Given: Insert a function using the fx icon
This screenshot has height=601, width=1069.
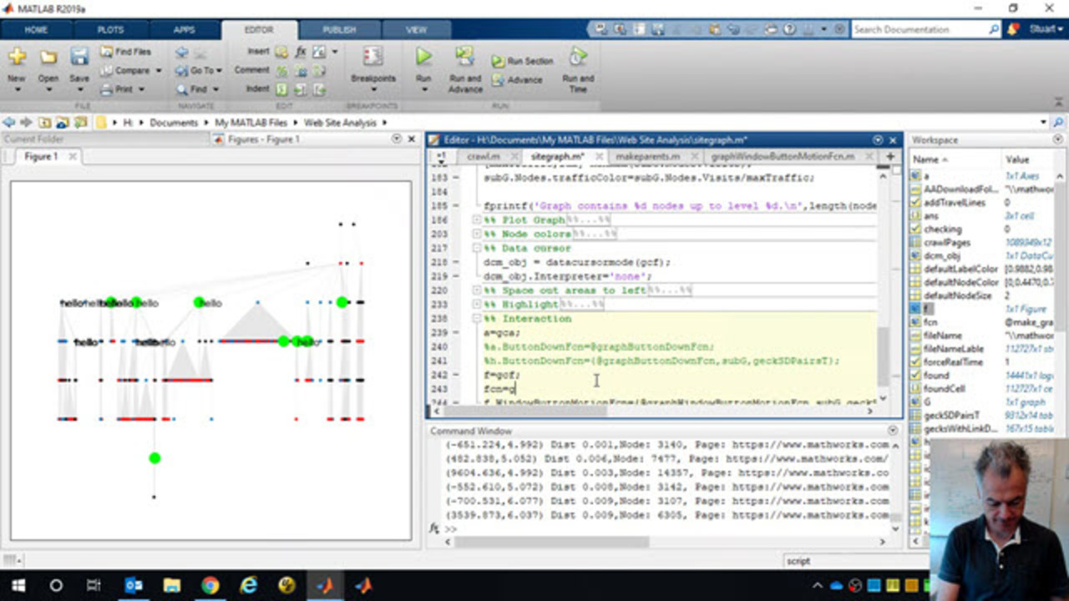Looking at the screenshot, I should coord(301,52).
